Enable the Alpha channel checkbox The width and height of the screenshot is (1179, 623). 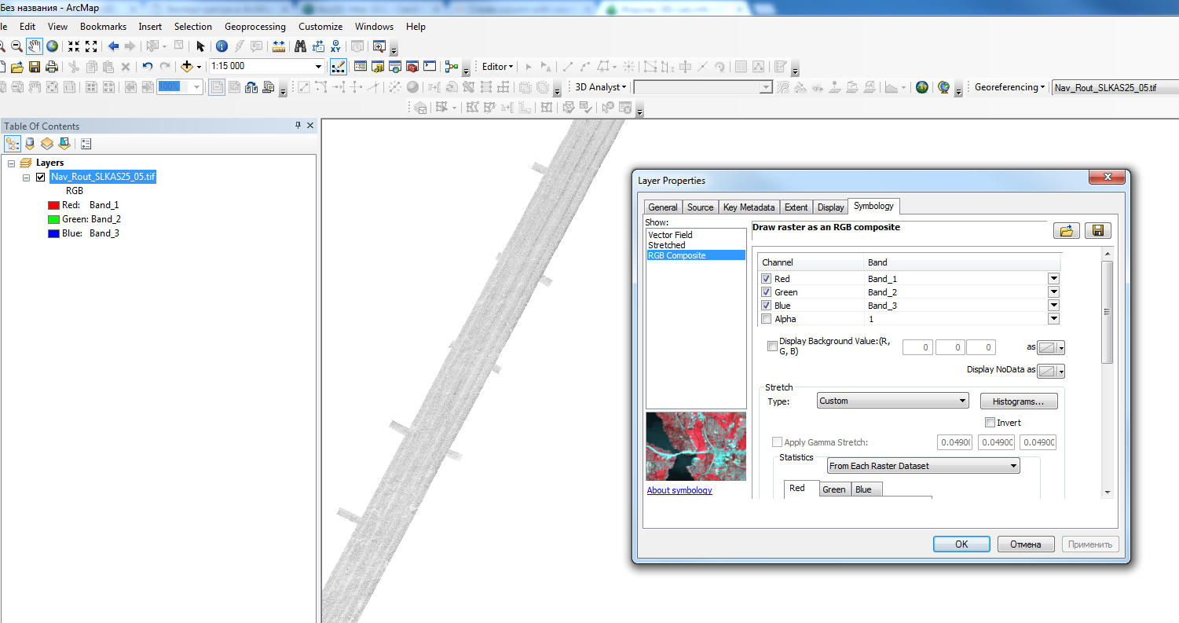(766, 319)
